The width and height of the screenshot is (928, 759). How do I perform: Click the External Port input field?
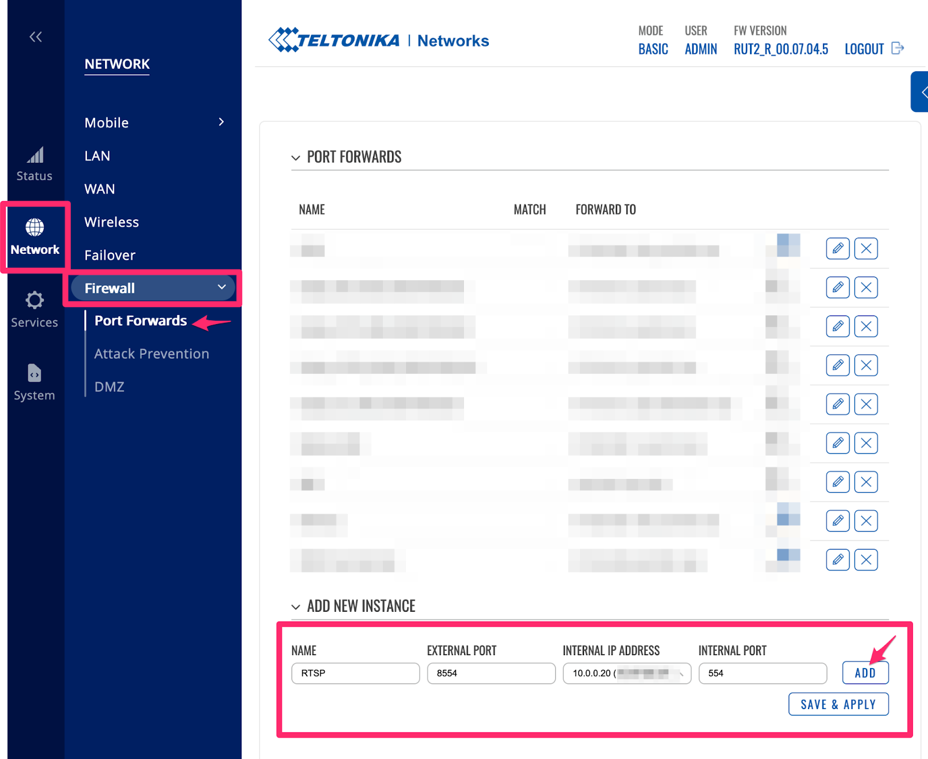click(491, 673)
